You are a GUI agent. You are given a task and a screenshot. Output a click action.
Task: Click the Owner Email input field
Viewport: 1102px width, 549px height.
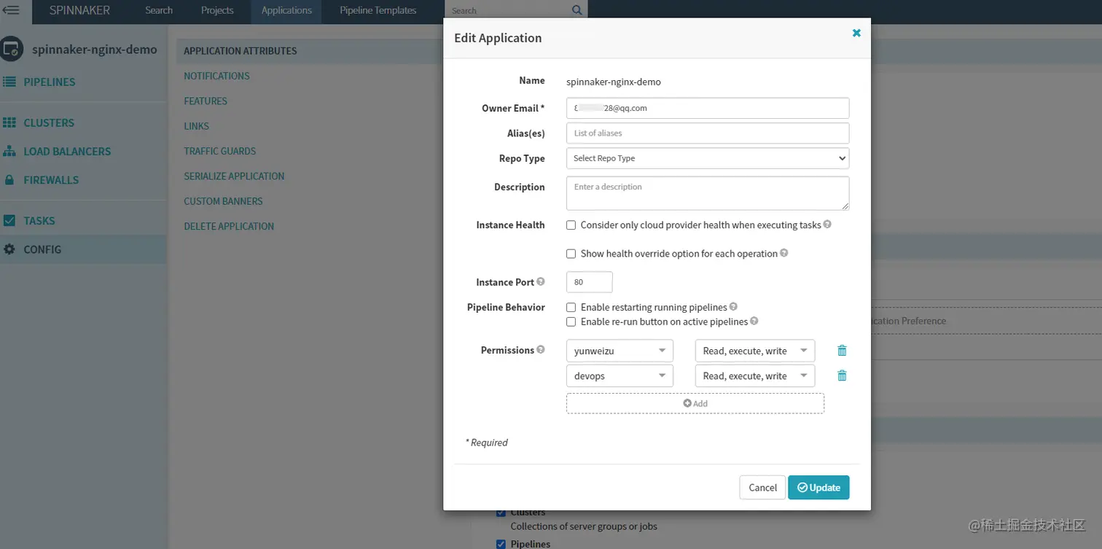[x=708, y=108]
